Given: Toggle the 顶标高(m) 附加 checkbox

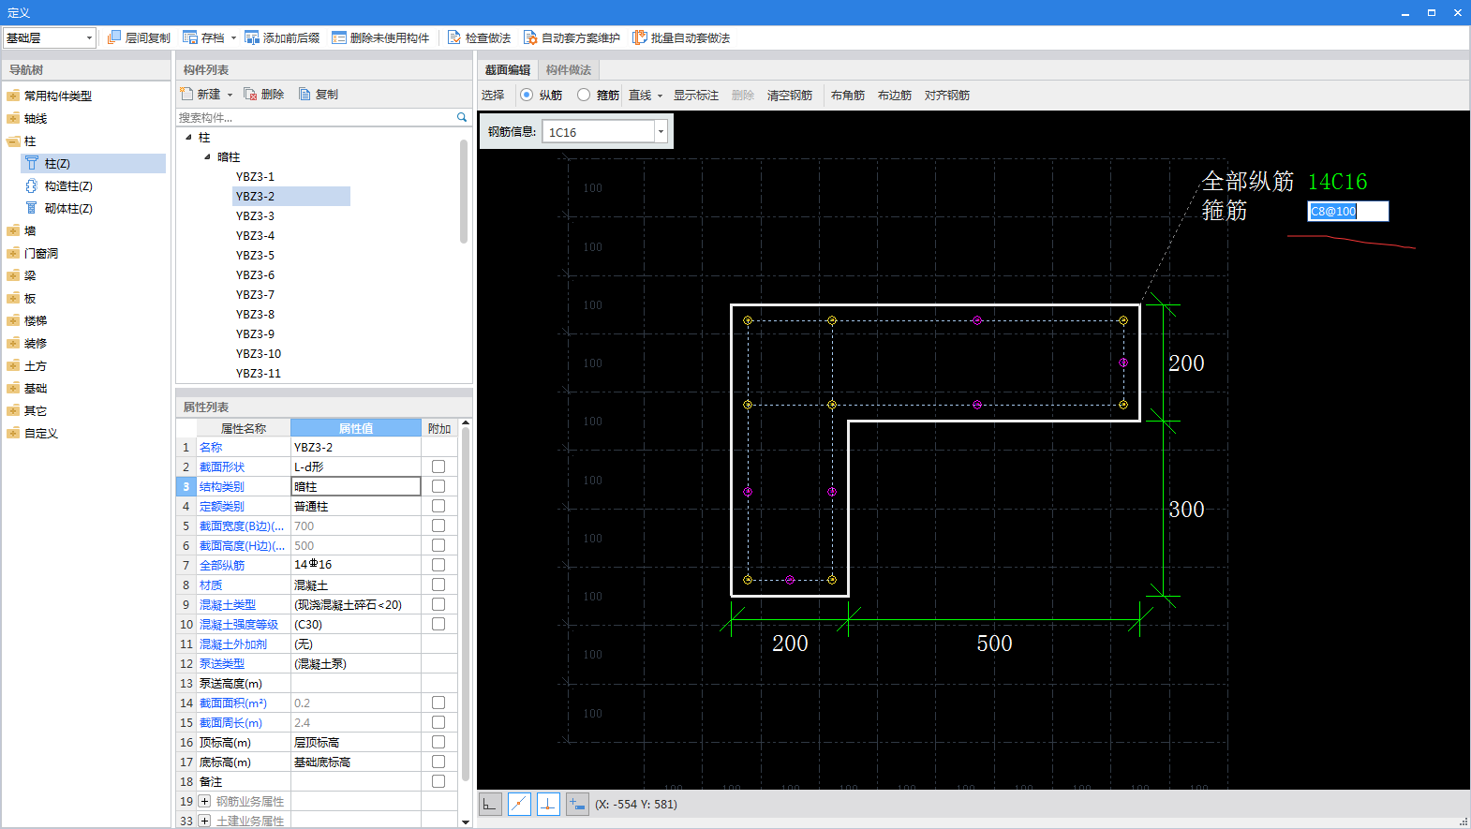Looking at the screenshot, I should click(438, 742).
